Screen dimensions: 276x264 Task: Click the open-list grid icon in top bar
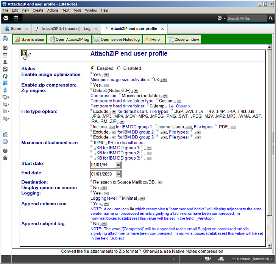(16, 18)
